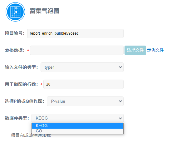The width and height of the screenshot is (181, 143).
Task: Click the 表格数据 file path field
Action: click(x=77, y=50)
